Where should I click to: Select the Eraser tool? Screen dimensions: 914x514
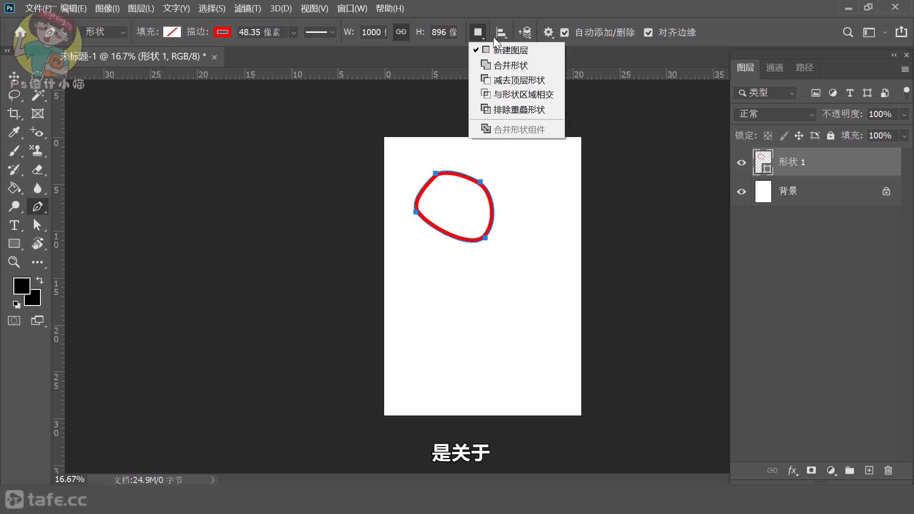point(38,169)
